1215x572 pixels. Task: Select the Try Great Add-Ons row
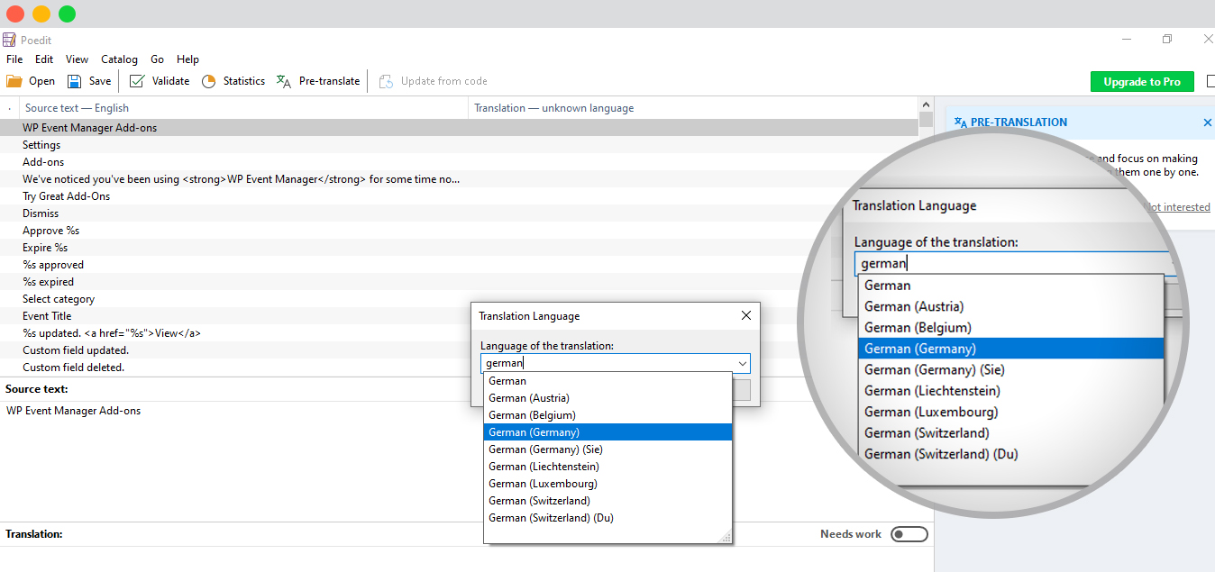[460, 196]
